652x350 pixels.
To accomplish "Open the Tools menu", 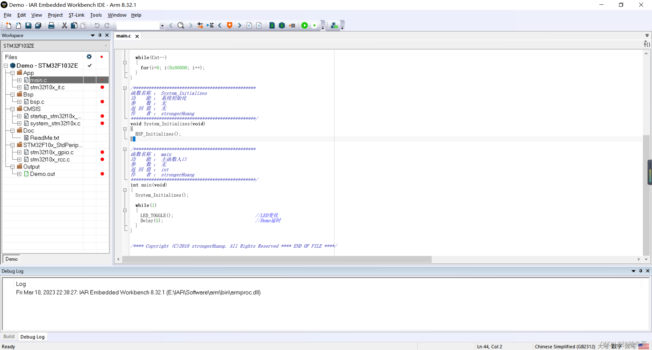I will 96,15.
